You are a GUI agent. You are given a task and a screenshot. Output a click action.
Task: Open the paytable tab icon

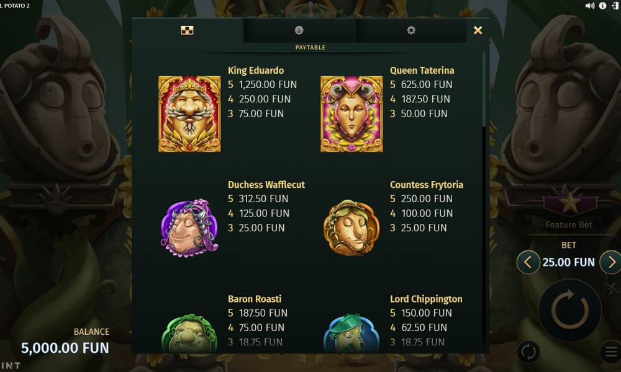click(x=187, y=30)
